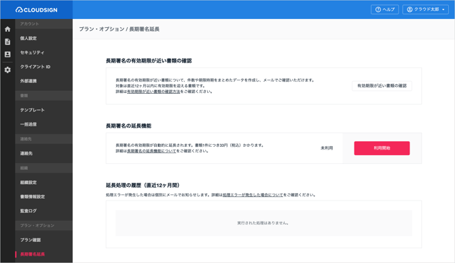Click the プラン・オプション / 長期署名延長 breadcrumb
This screenshot has height=263, width=455.
pos(120,29)
